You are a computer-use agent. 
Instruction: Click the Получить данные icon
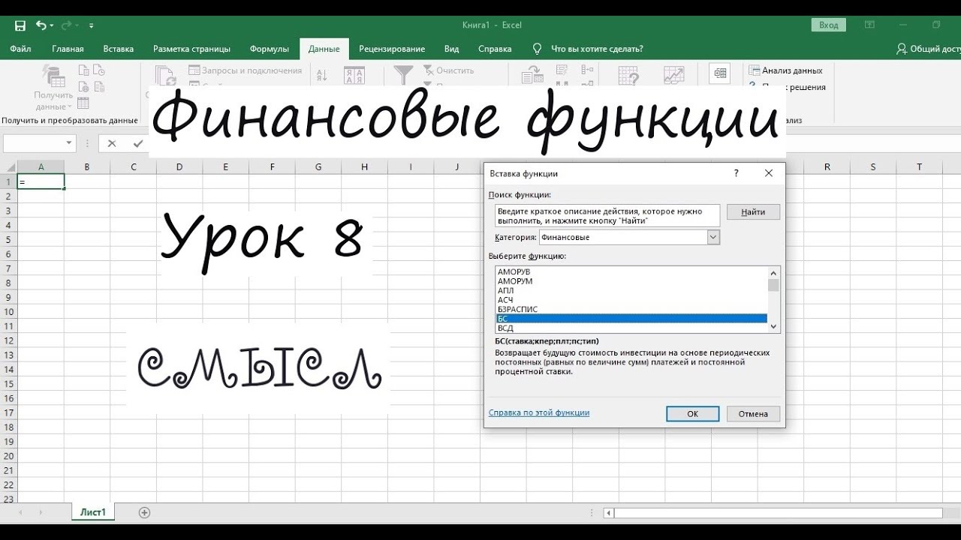click(x=53, y=76)
